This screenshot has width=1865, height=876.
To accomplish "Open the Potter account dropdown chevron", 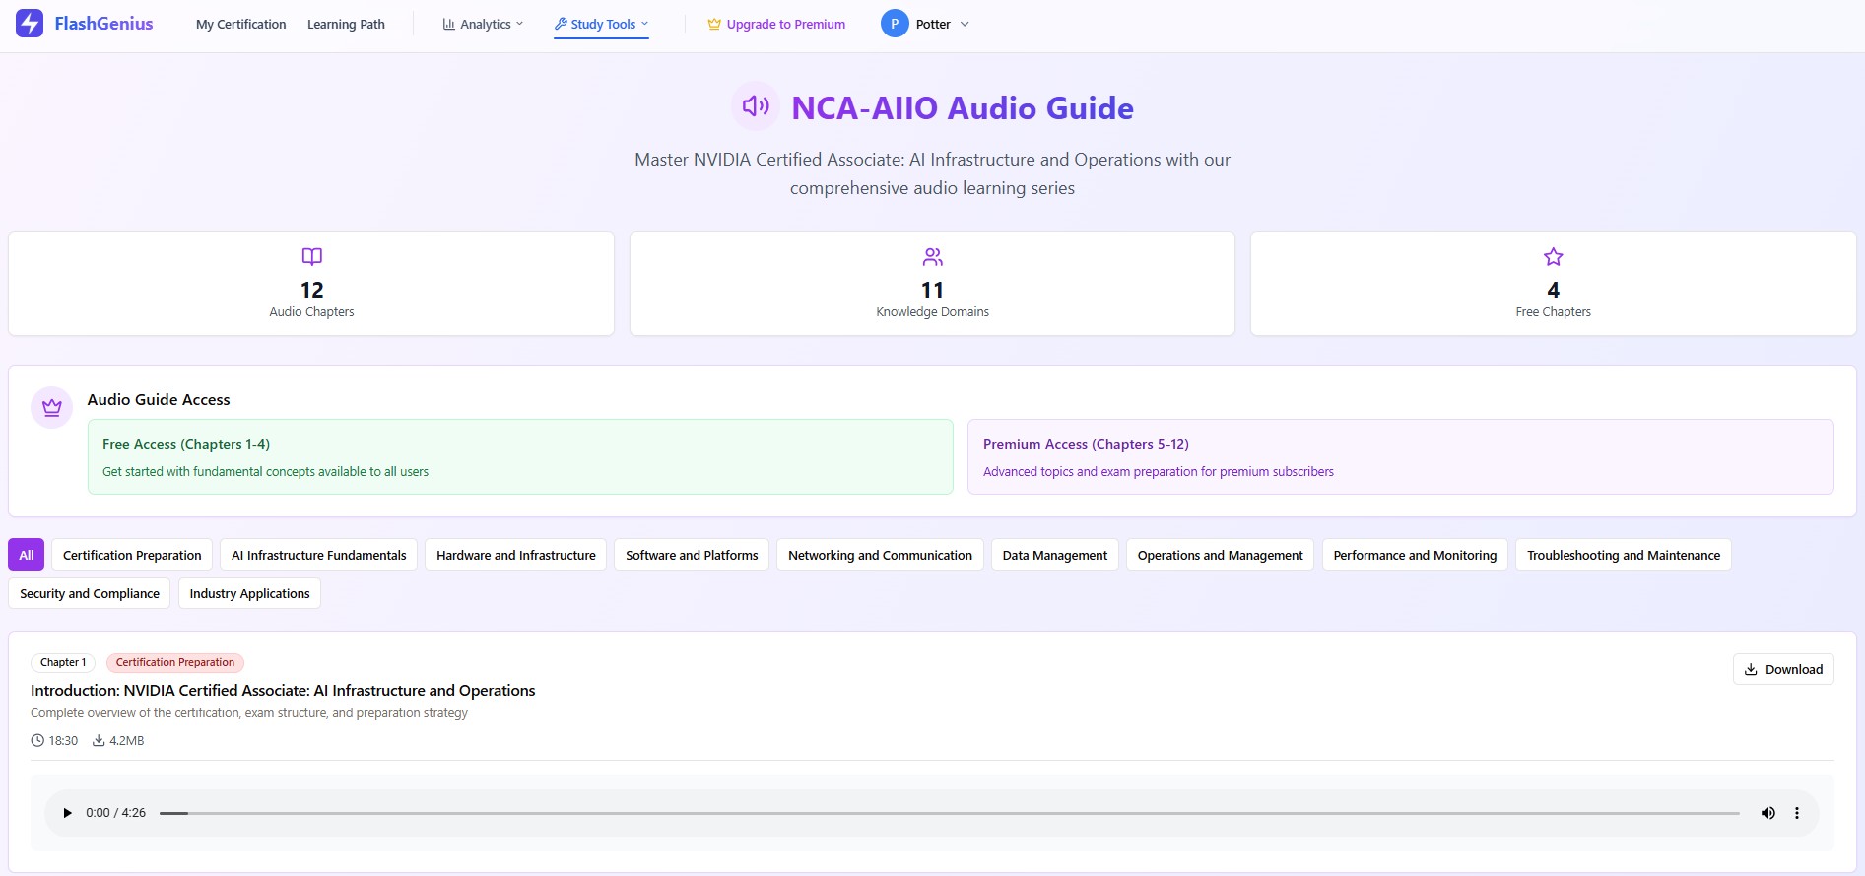I will tap(965, 24).
